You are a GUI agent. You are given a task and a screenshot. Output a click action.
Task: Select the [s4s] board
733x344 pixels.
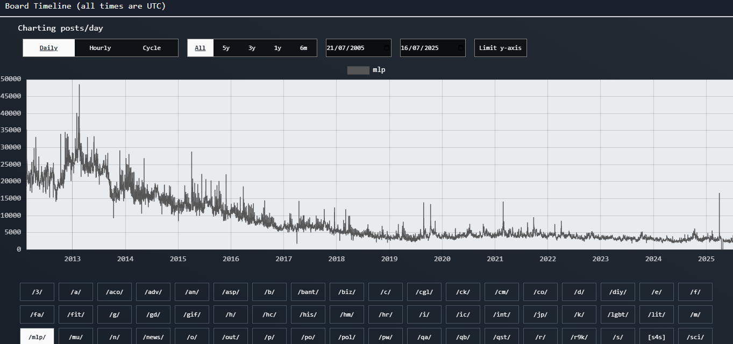657,336
